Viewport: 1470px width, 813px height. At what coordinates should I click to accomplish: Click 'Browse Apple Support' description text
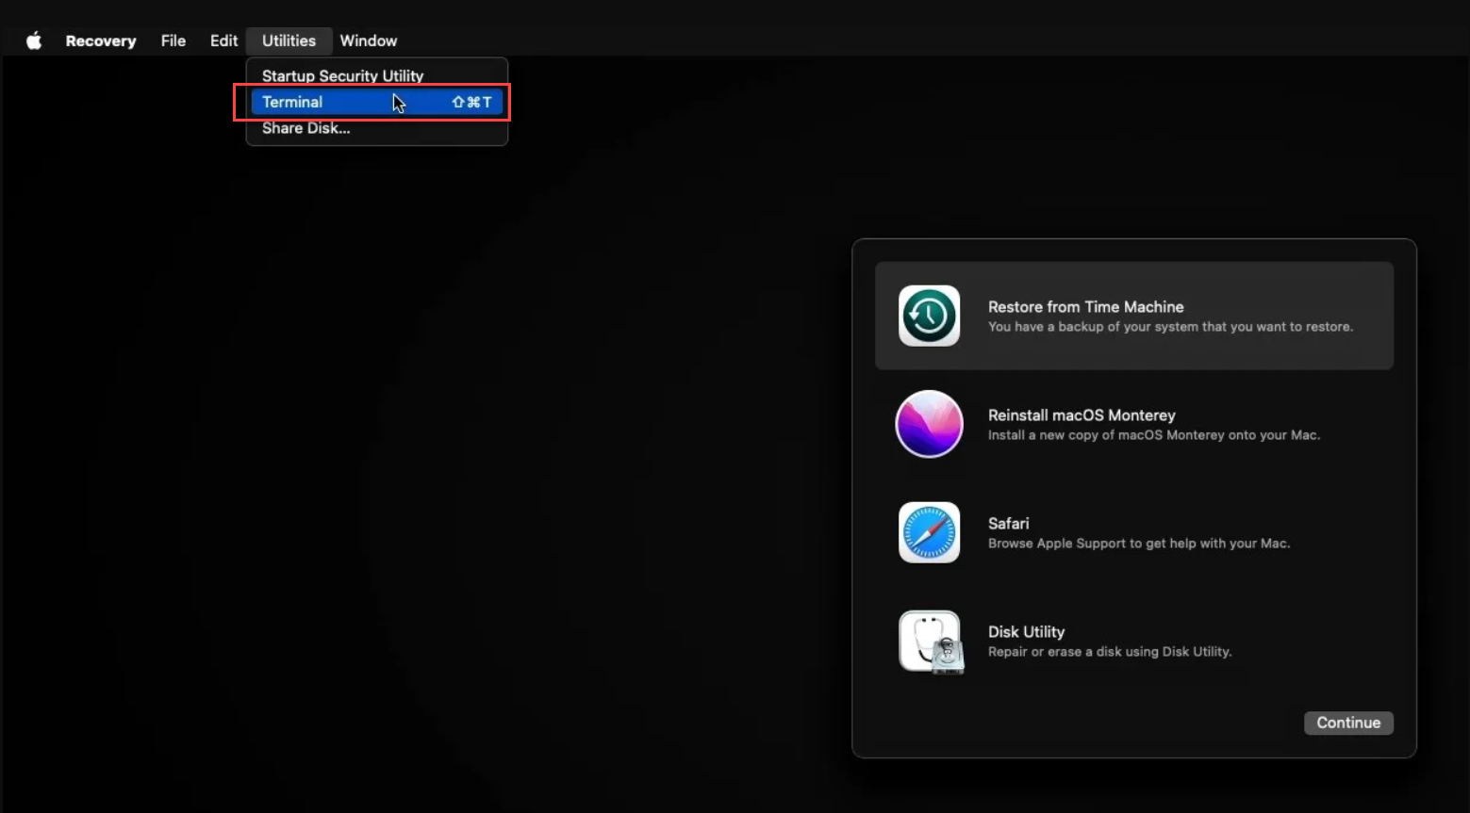tap(1139, 543)
